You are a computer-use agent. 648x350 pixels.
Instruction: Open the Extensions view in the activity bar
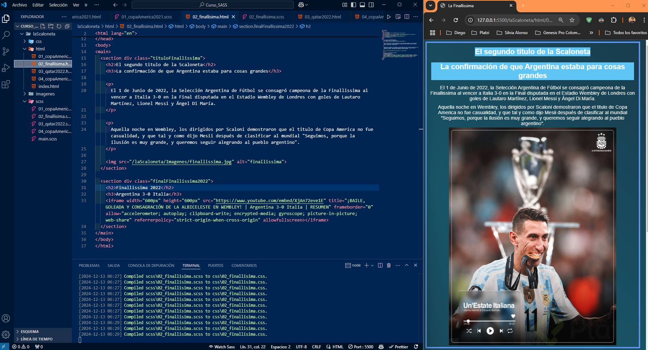click(6, 84)
